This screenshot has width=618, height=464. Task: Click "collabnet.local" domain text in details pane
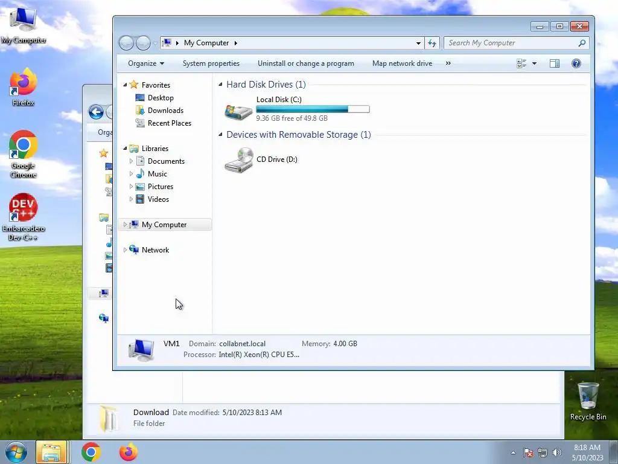243,344
